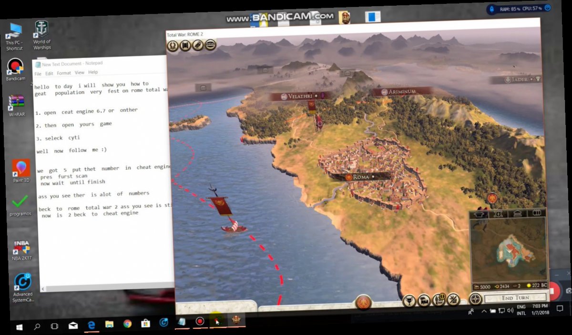Click the compass button left of End Turn
Screen dimensions: 572x335
[x=475, y=299]
